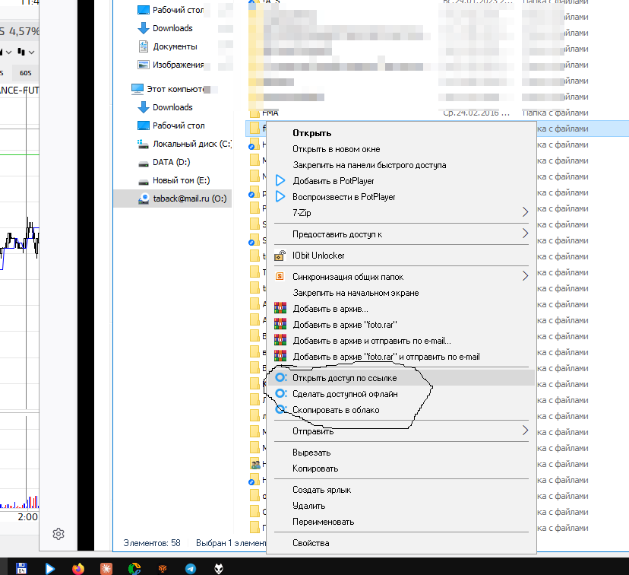Click cloud icon beside Скопировать в облако
This screenshot has width=629, height=575.
coord(281,409)
